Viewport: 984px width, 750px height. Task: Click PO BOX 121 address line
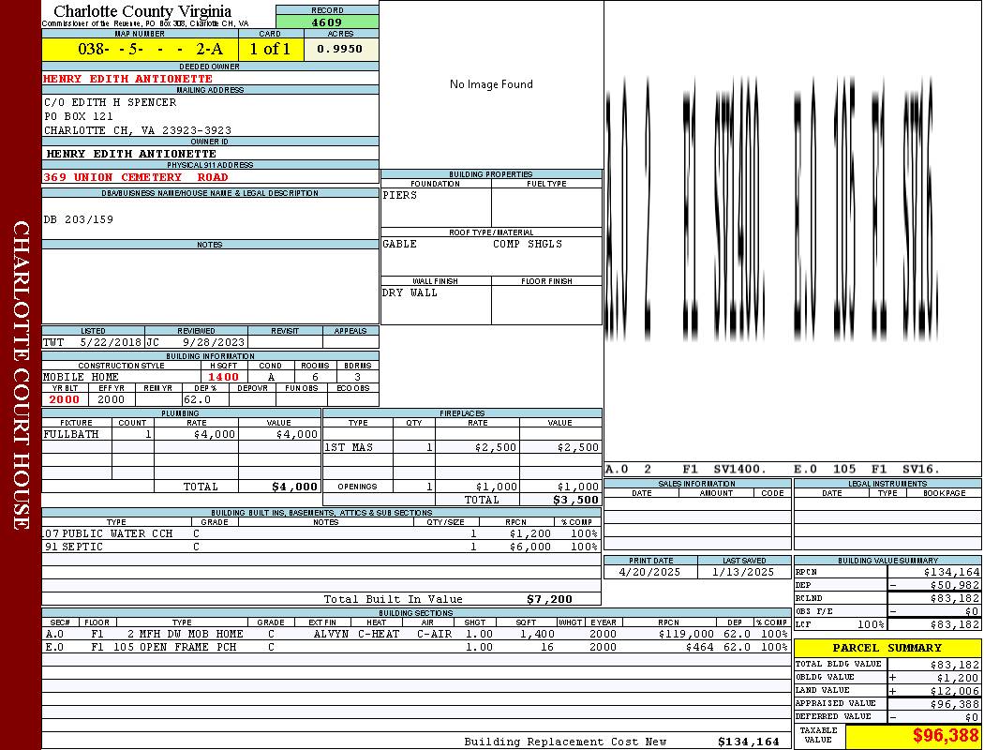click(x=79, y=116)
